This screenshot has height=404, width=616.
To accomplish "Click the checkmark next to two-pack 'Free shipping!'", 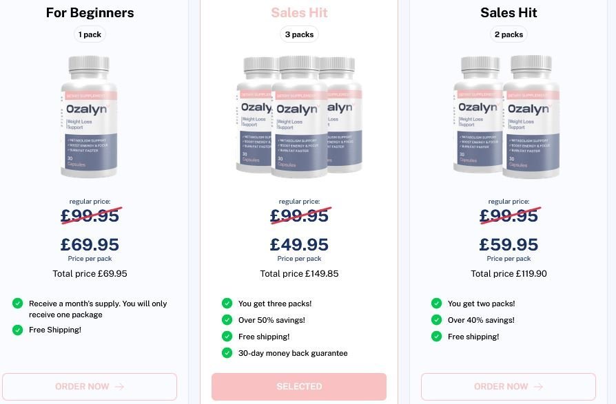I will 436,337.
